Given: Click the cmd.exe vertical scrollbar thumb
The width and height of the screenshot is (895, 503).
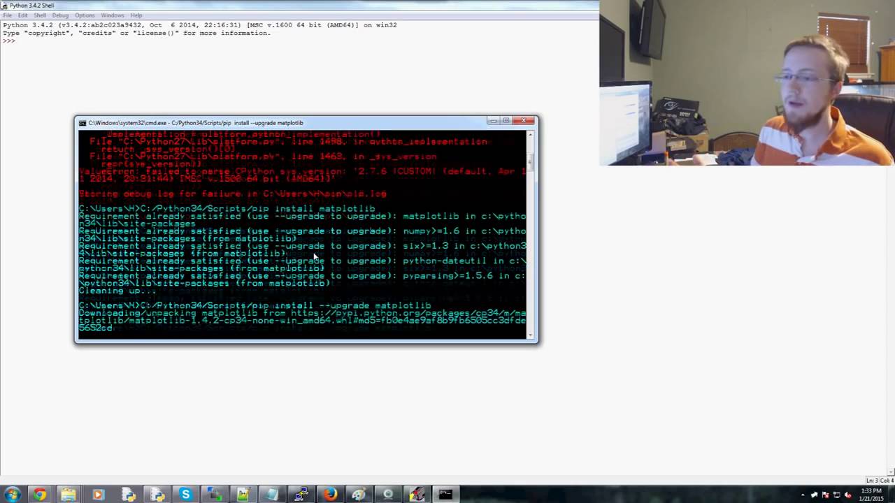Looking at the screenshot, I should 531,163.
